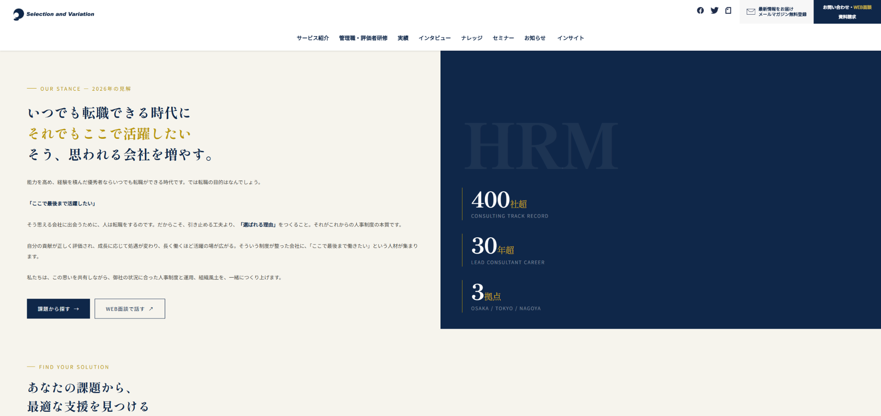Open the 管理職・評価者研修 menu
This screenshot has height=416, width=881.
pyautogui.click(x=363, y=38)
